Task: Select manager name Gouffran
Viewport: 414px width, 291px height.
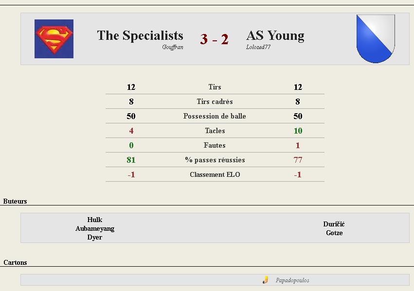Action: coord(173,47)
